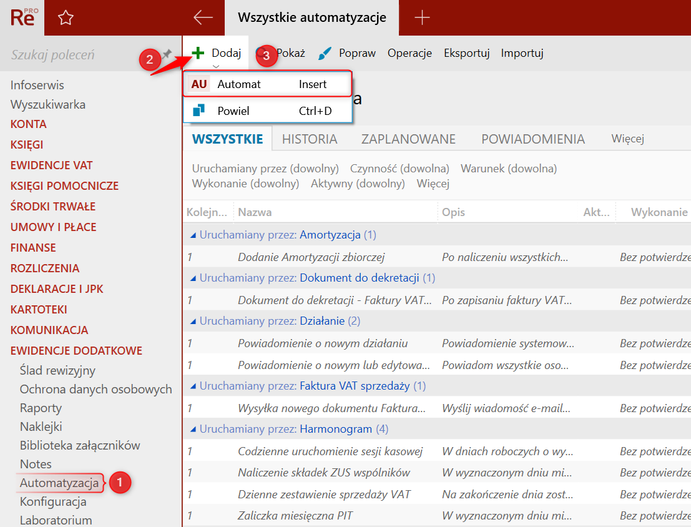Open the Operacje toolbar menu
This screenshot has height=527, width=691.
click(409, 53)
